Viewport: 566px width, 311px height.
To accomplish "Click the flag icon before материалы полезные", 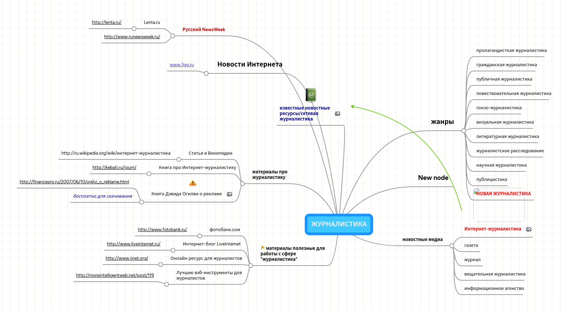I will [x=263, y=248].
